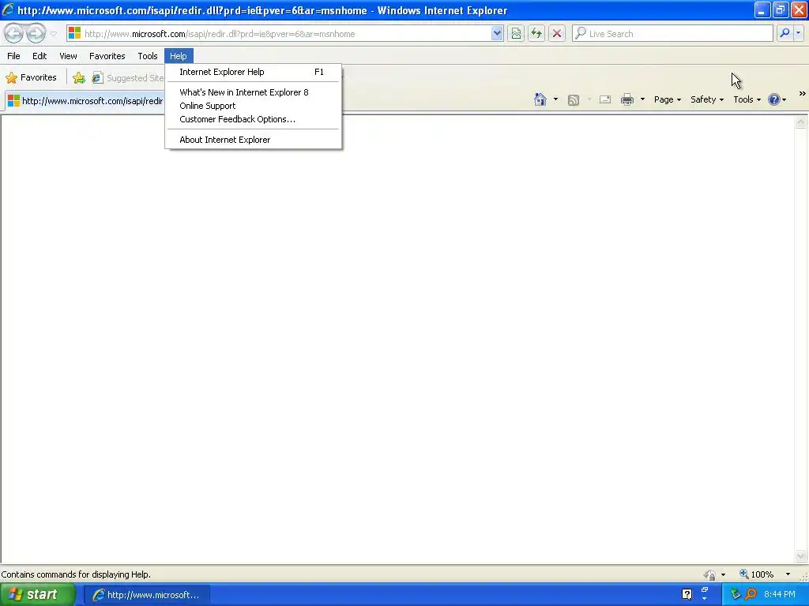This screenshot has height=606, width=809.
Task: Click the Search magnifier button
Action: [x=785, y=33]
